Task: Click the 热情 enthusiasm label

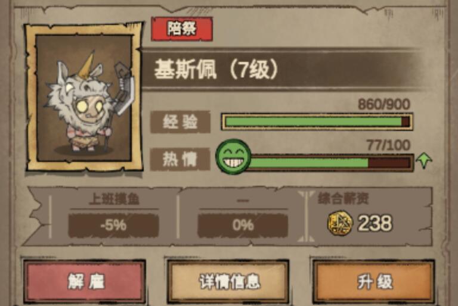Action: click(180, 160)
